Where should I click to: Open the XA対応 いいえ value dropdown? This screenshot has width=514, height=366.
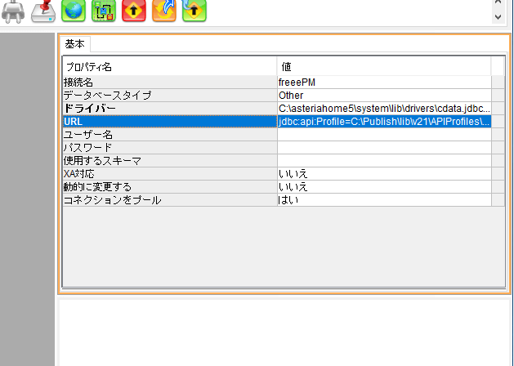[384, 174]
